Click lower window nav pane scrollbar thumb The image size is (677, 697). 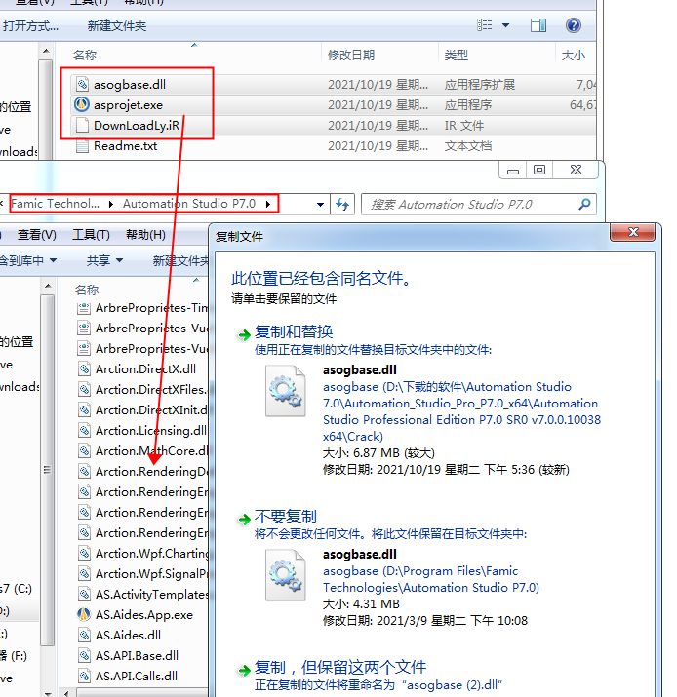pyautogui.click(x=47, y=470)
